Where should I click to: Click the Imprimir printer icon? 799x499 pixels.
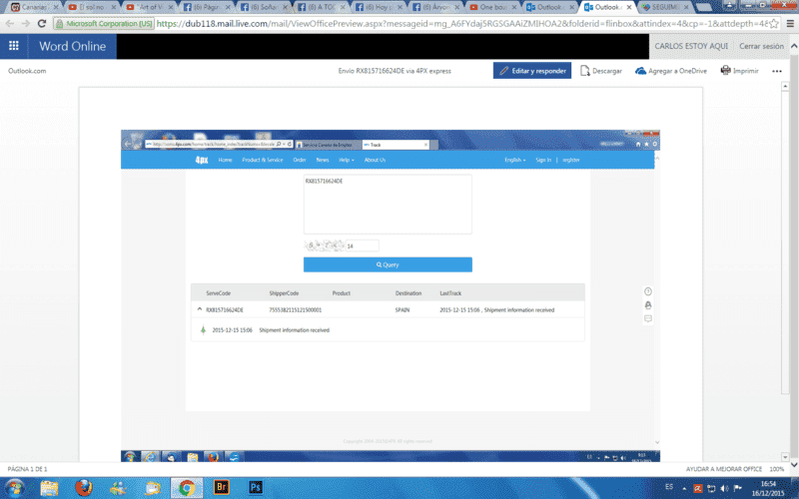pos(725,70)
